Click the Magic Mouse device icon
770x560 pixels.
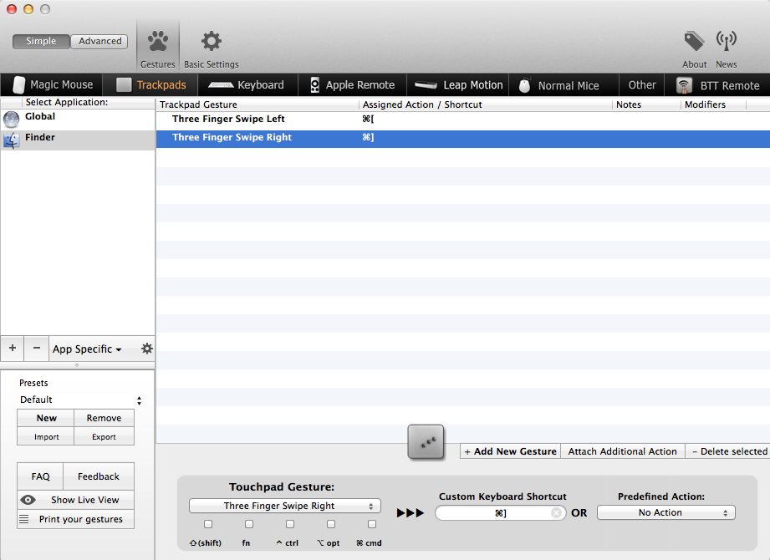point(18,85)
